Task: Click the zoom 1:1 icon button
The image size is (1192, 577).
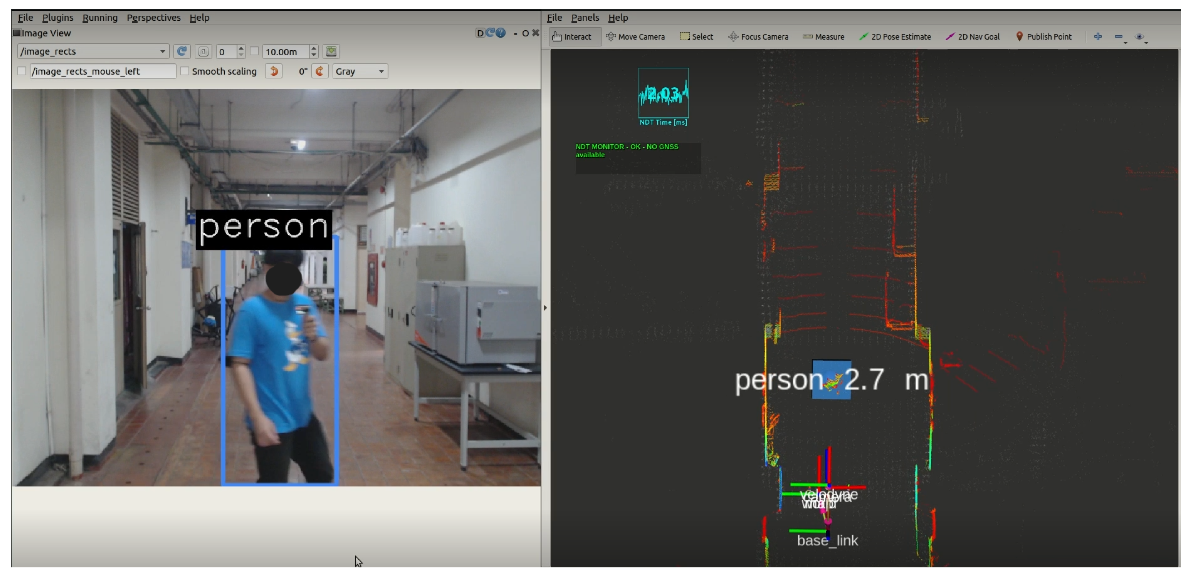Action: pos(203,51)
